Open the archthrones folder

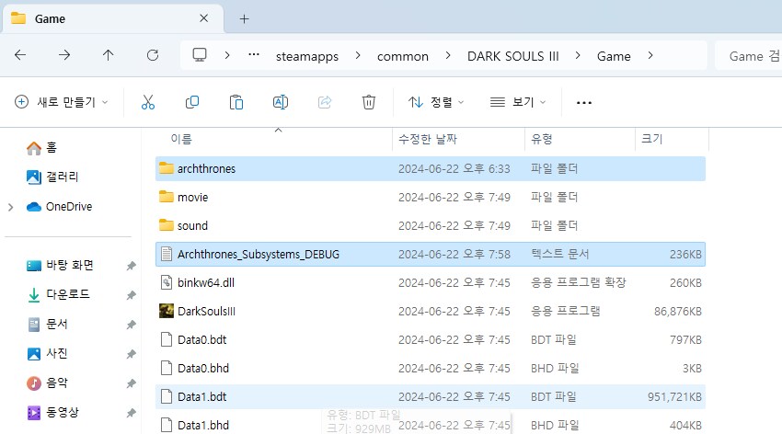[431, 168]
